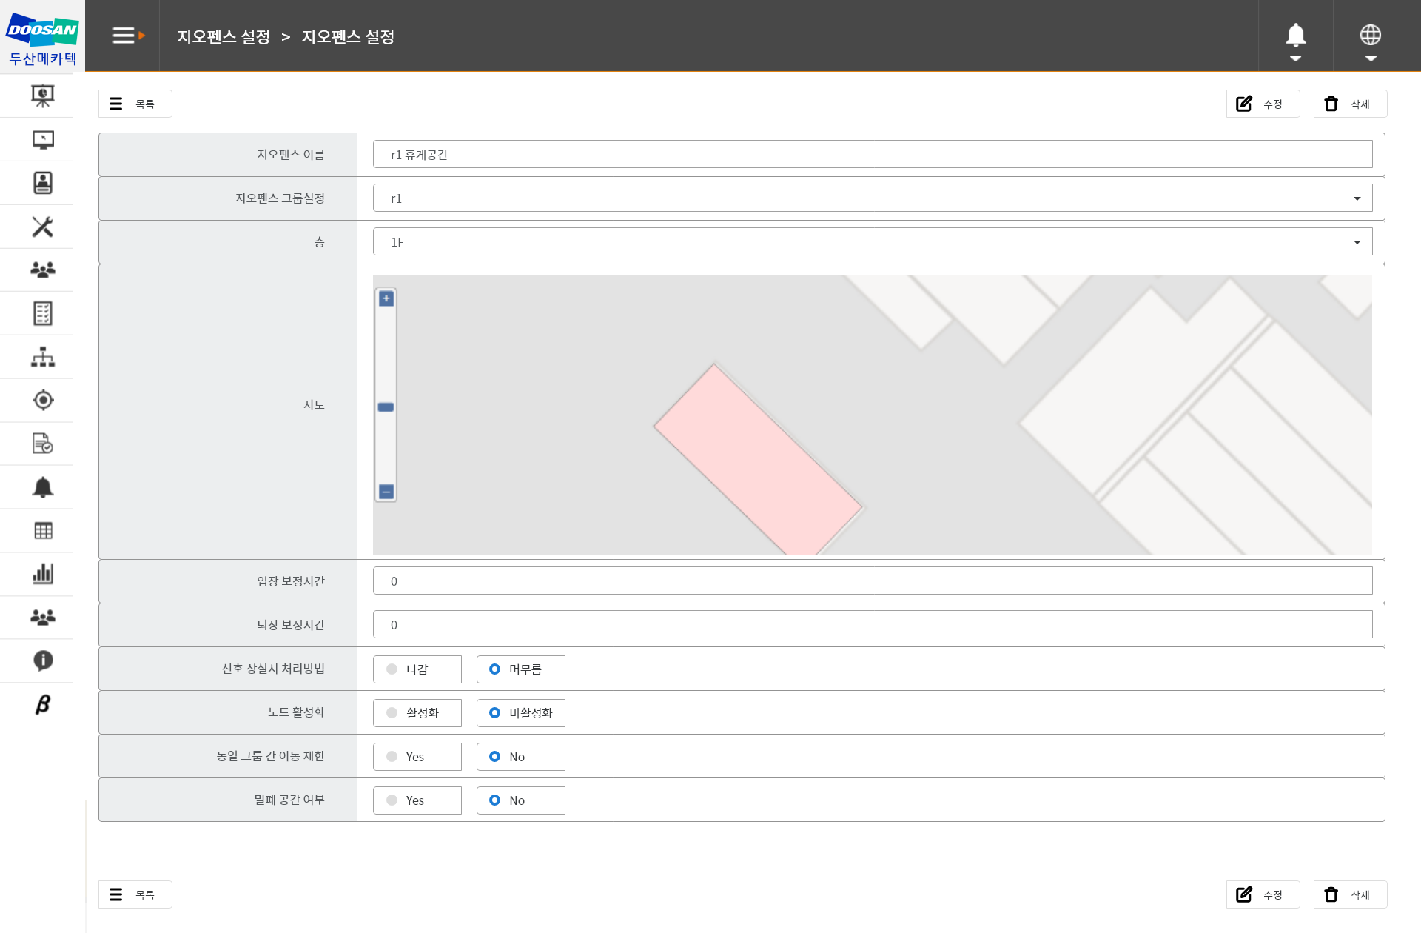Click the 지오펜스 이름 input field
The image size is (1421, 933).
coord(872,155)
